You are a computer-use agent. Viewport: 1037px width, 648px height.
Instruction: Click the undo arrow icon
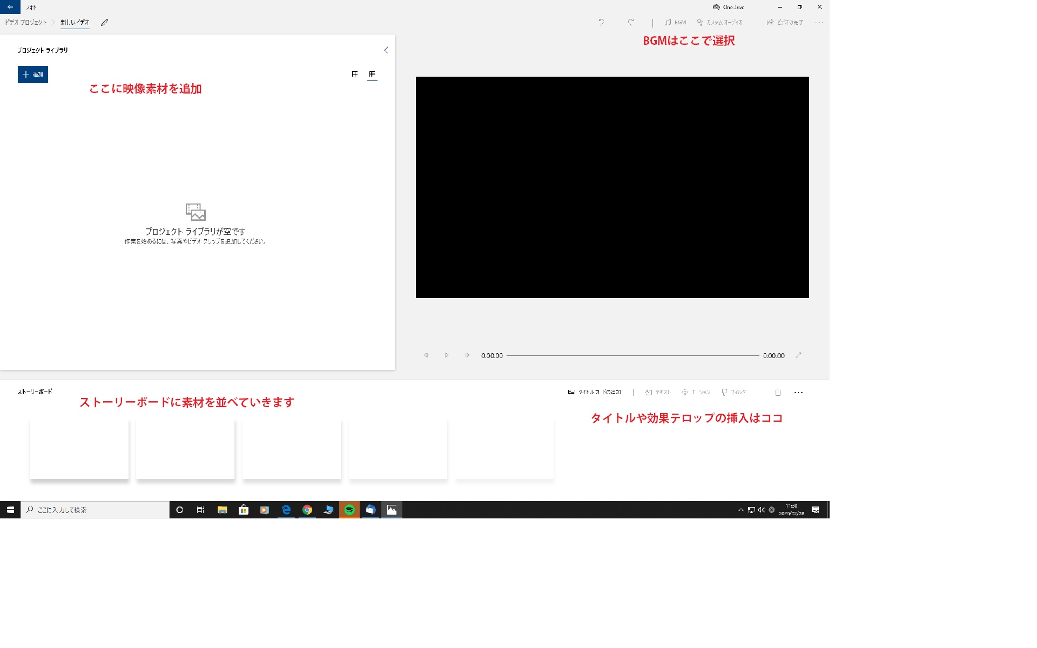tap(601, 22)
